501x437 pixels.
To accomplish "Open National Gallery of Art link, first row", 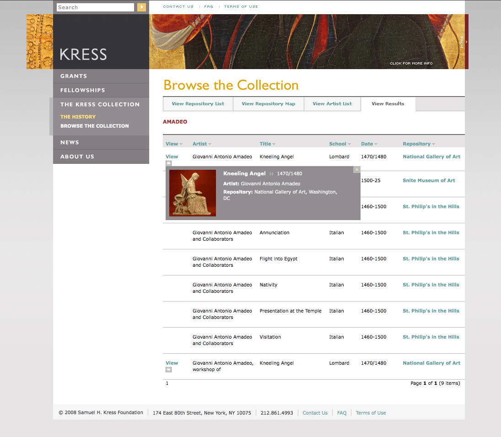I will click(x=431, y=156).
